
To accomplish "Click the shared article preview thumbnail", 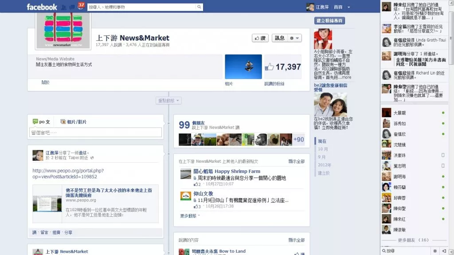I will click(x=47, y=204).
